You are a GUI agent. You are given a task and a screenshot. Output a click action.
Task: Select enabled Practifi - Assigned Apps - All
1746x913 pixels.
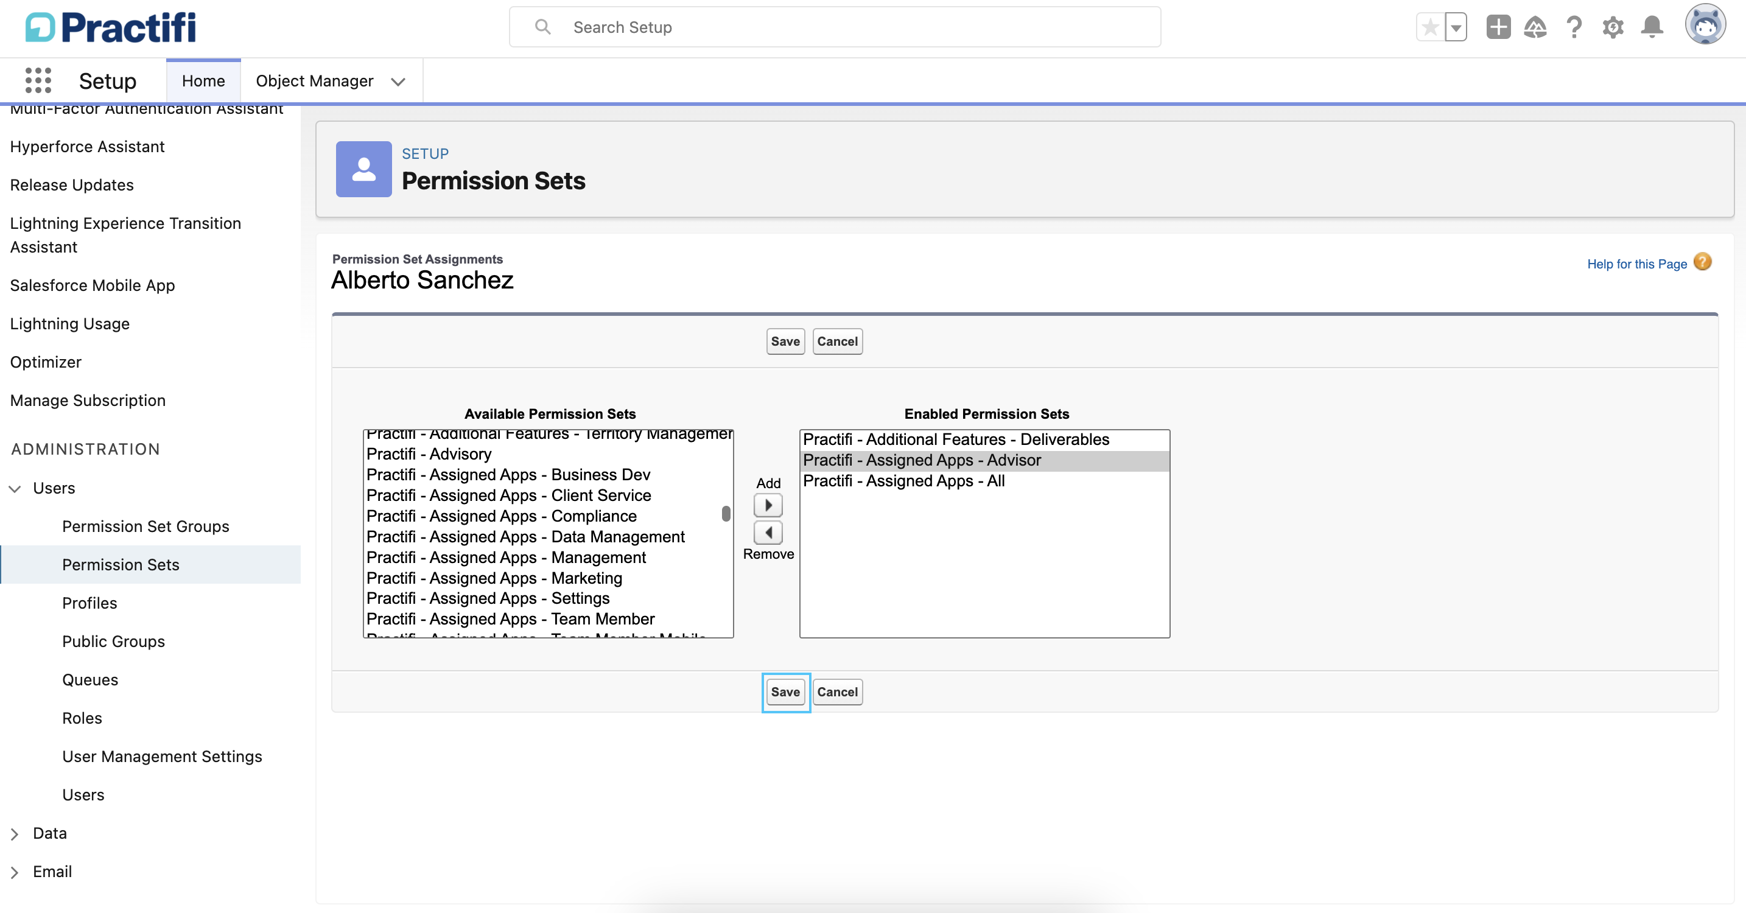tap(984, 481)
